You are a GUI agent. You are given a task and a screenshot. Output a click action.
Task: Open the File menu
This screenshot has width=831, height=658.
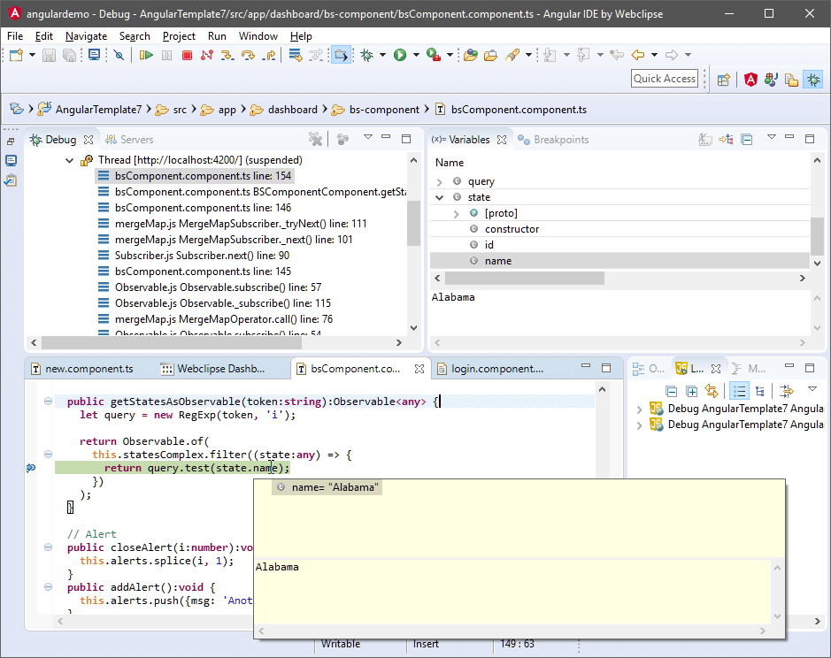point(15,36)
